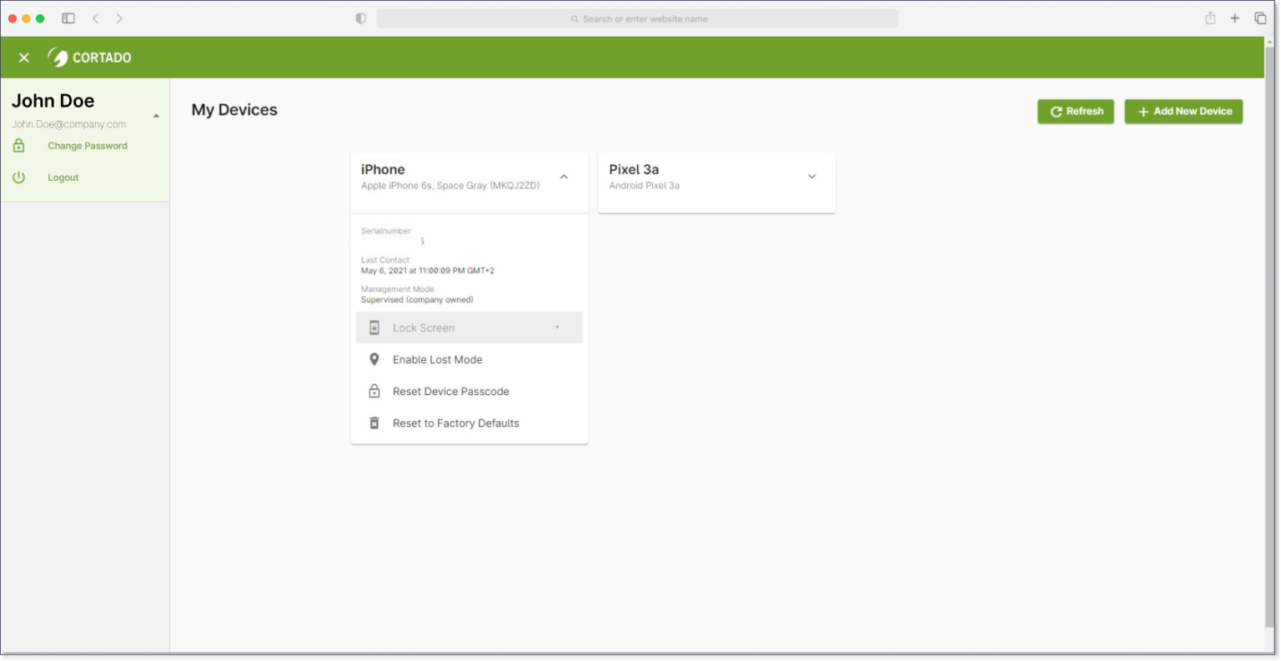Click the My Devices heading
Screen dimensions: 1281x661
coord(234,110)
